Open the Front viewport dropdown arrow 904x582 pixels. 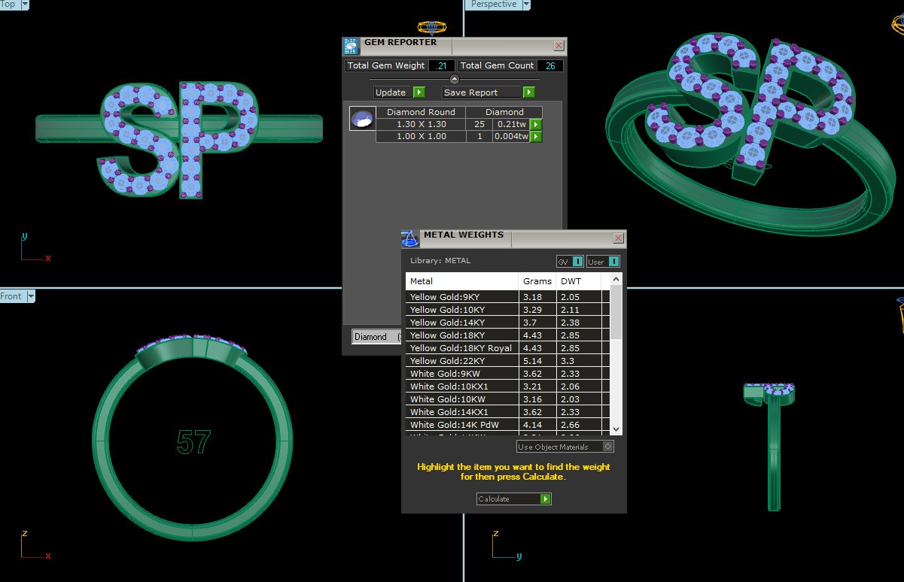[x=31, y=297]
